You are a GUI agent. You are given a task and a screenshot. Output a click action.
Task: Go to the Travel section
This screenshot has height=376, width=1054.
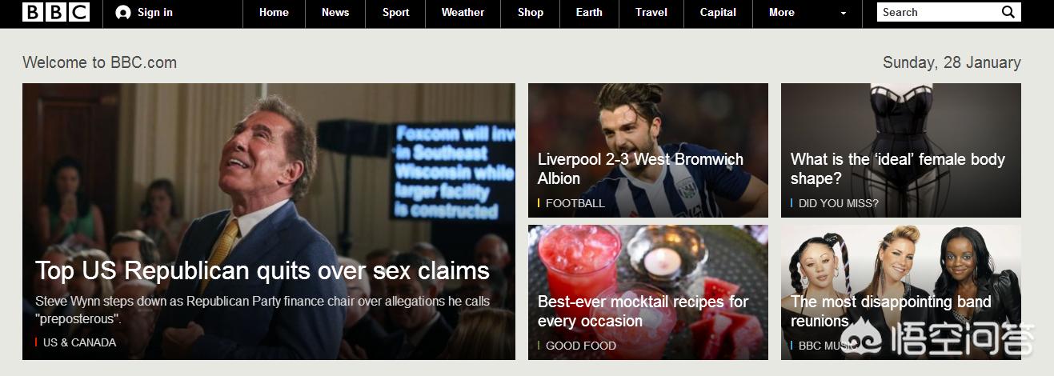coord(651,13)
